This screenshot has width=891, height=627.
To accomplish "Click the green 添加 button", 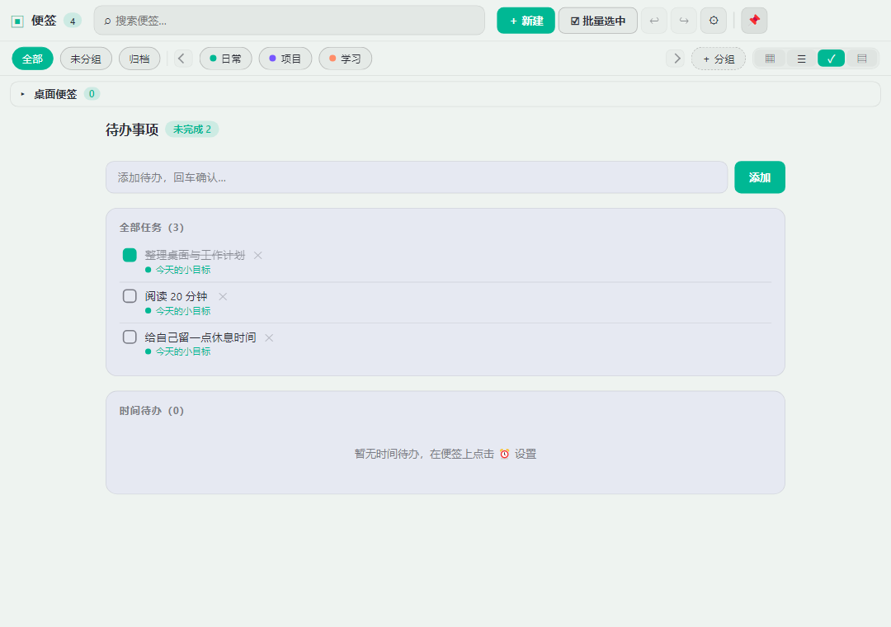I will 760,177.
